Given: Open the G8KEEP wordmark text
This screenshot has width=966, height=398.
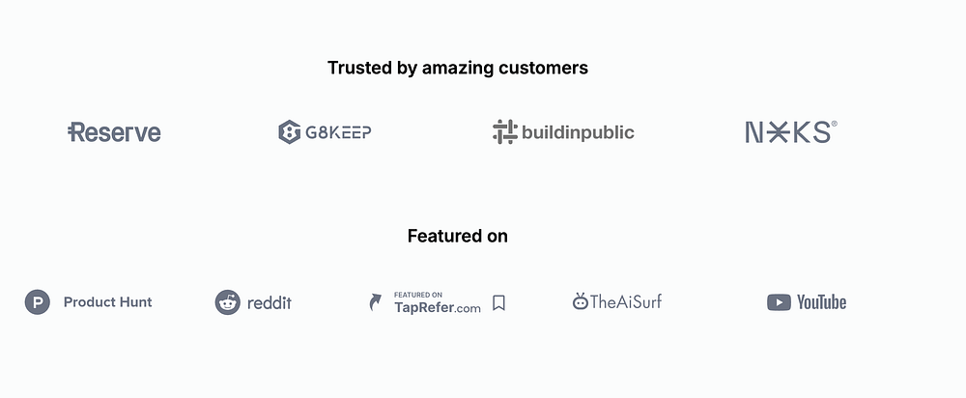Looking at the screenshot, I should coord(338,132).
